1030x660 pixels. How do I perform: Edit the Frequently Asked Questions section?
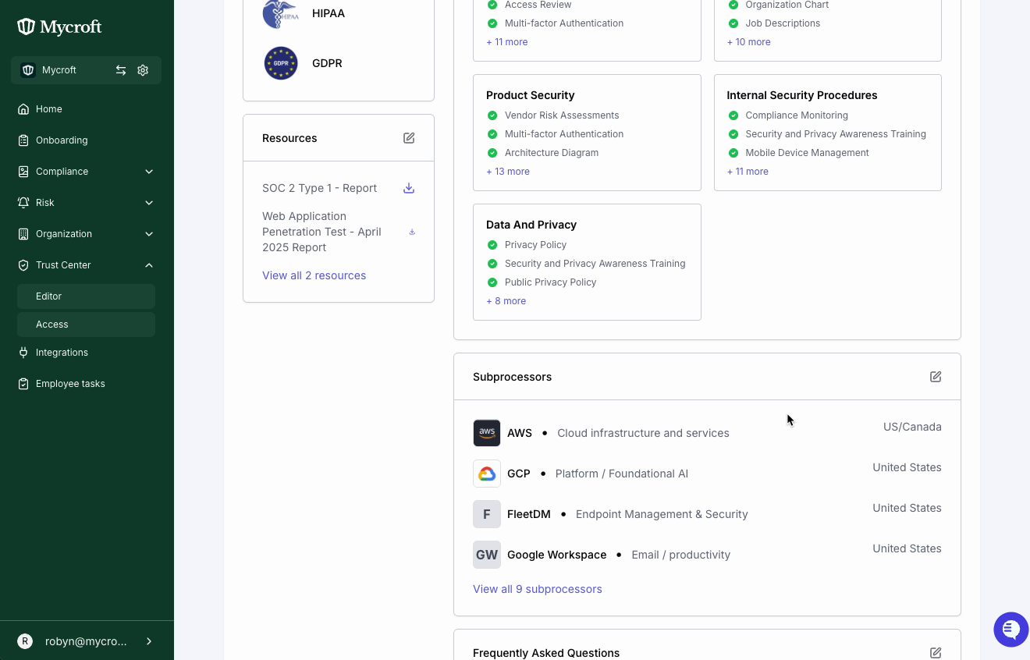(x=936, y=653)
